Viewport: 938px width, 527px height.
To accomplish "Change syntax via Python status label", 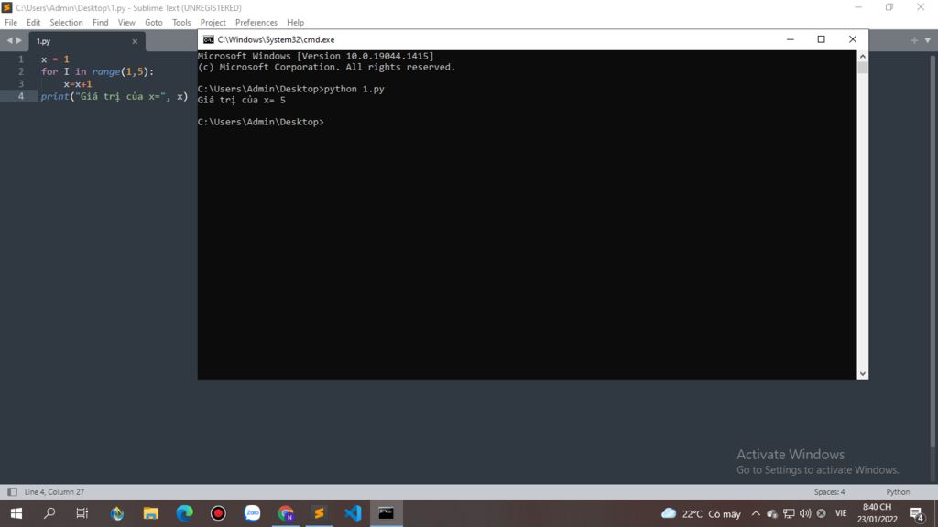I will click(x=898, y=491).
